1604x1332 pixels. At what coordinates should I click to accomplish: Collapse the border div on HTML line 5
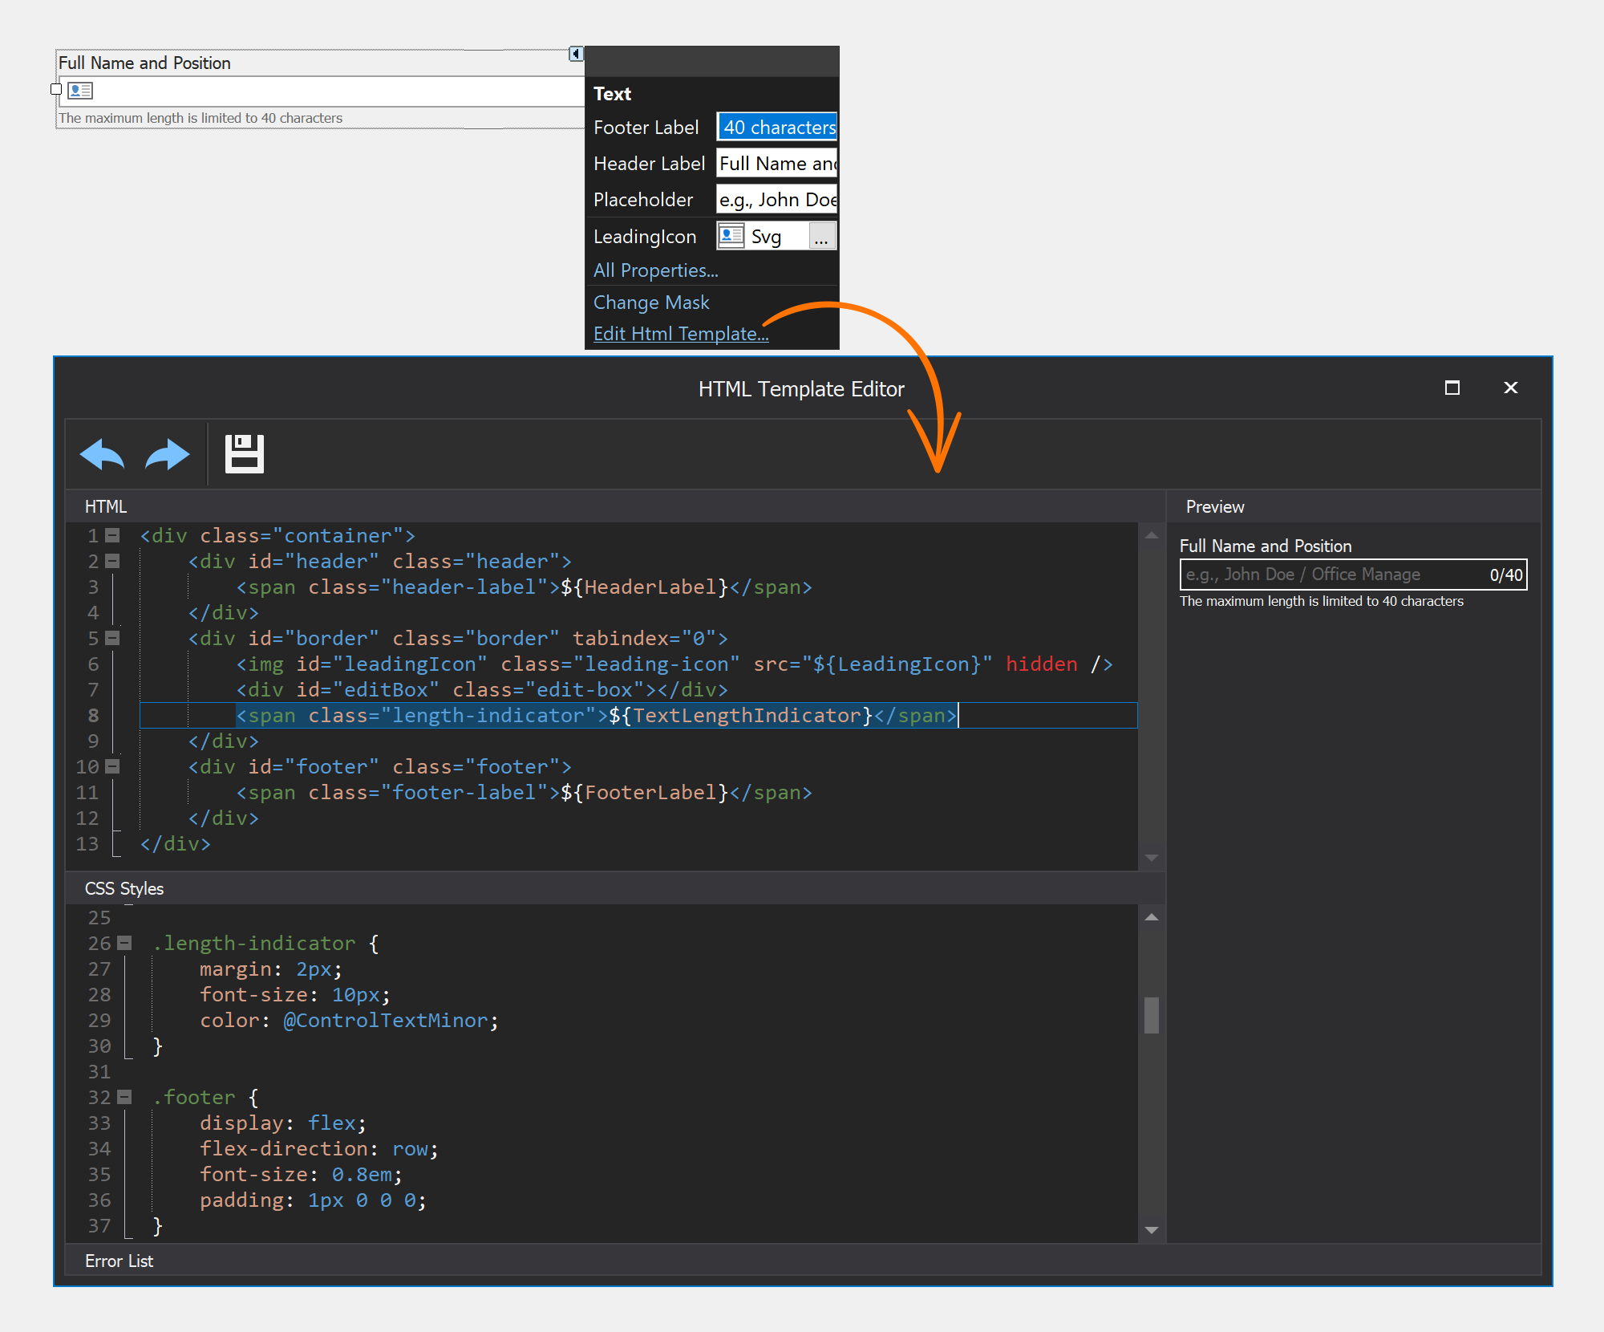tap(113, 638)
